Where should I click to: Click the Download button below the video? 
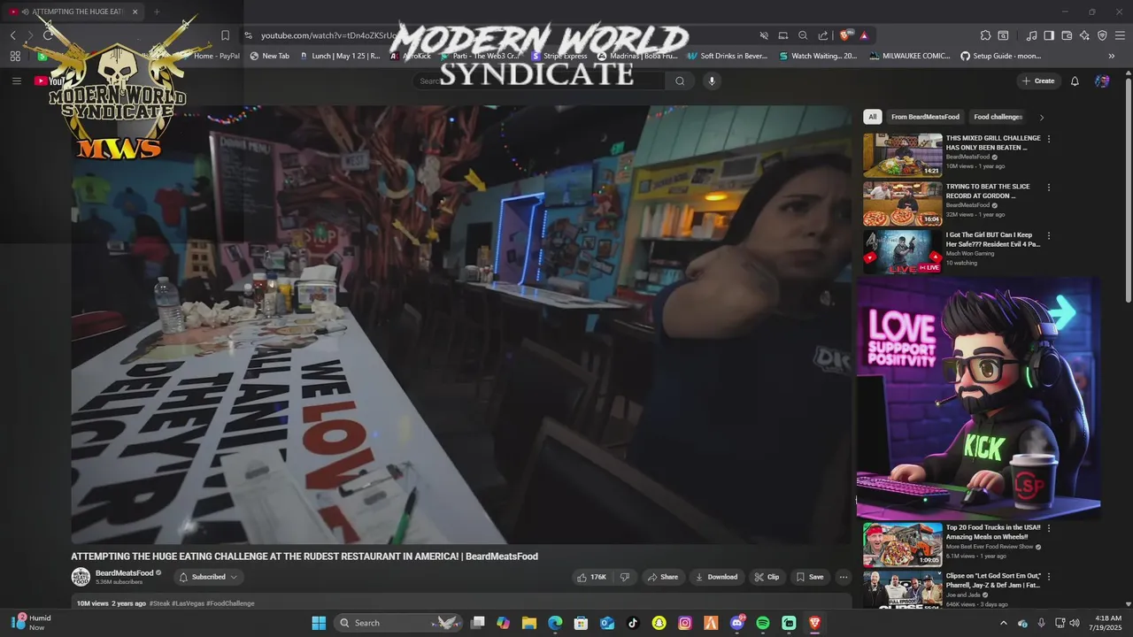coord(717,577)
